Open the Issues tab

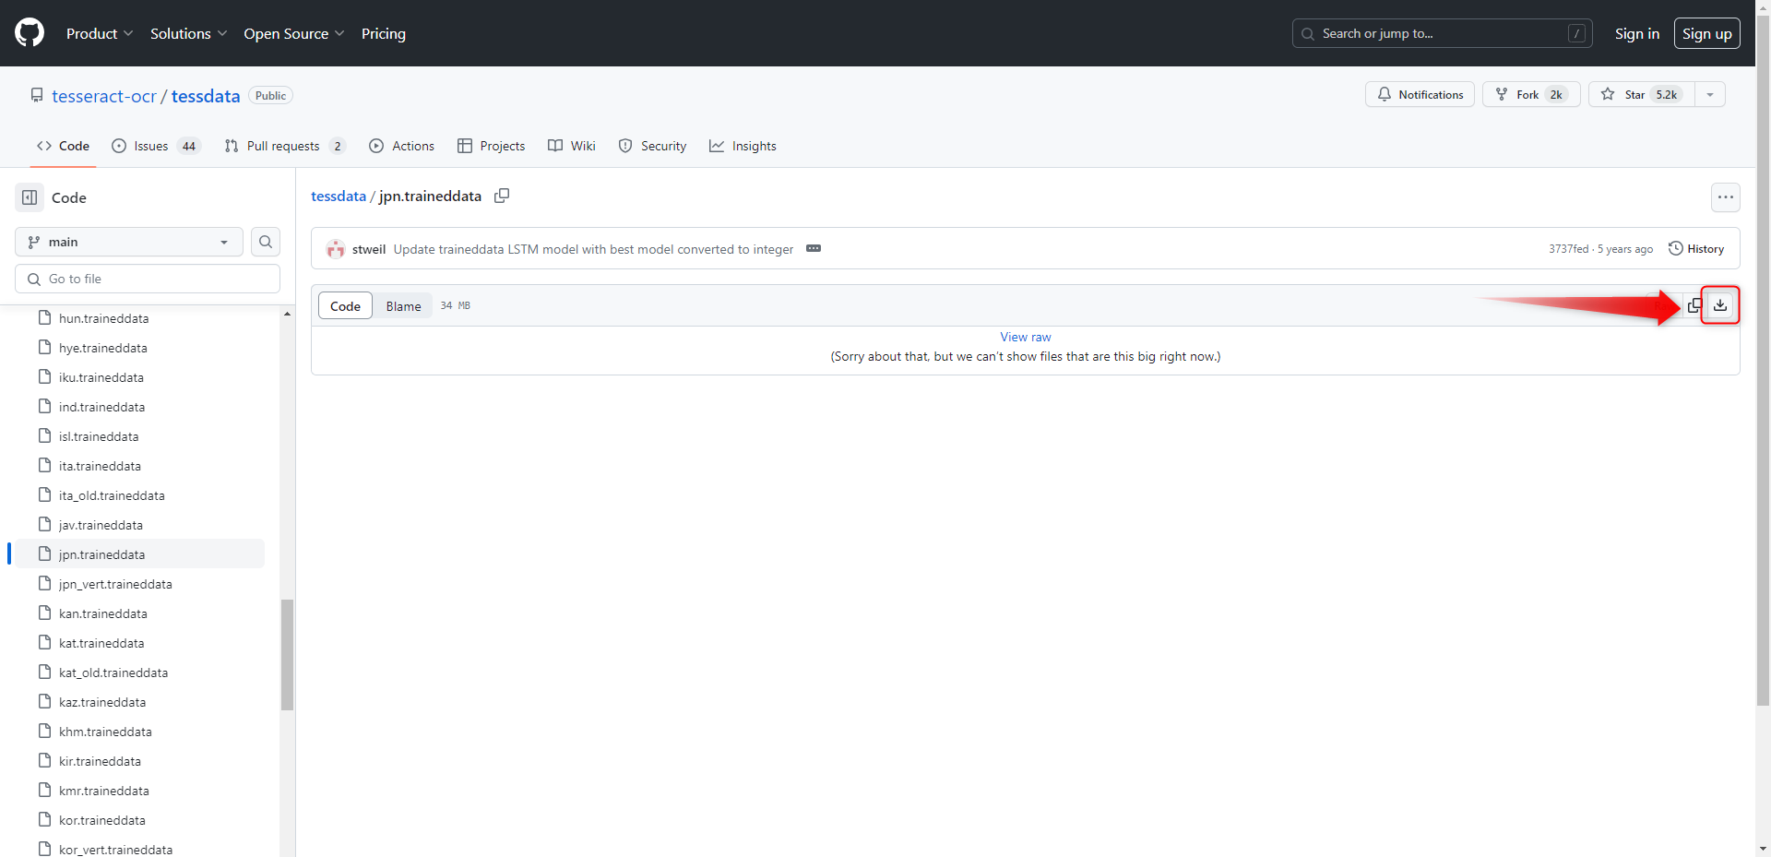tap(156, 146)
